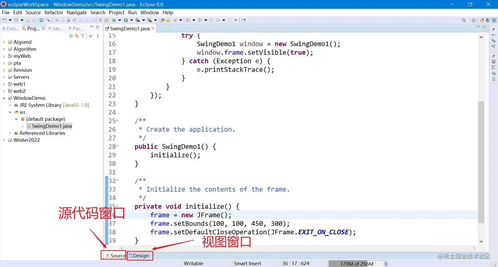Click the Coverage run icon
This screenshot has width=498, height=267.
click(138, 20)
